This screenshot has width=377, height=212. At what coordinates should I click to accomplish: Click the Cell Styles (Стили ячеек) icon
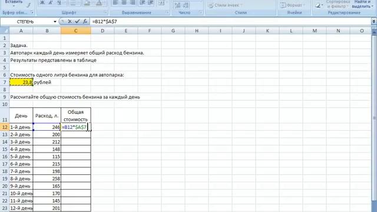tap(210, 5)
